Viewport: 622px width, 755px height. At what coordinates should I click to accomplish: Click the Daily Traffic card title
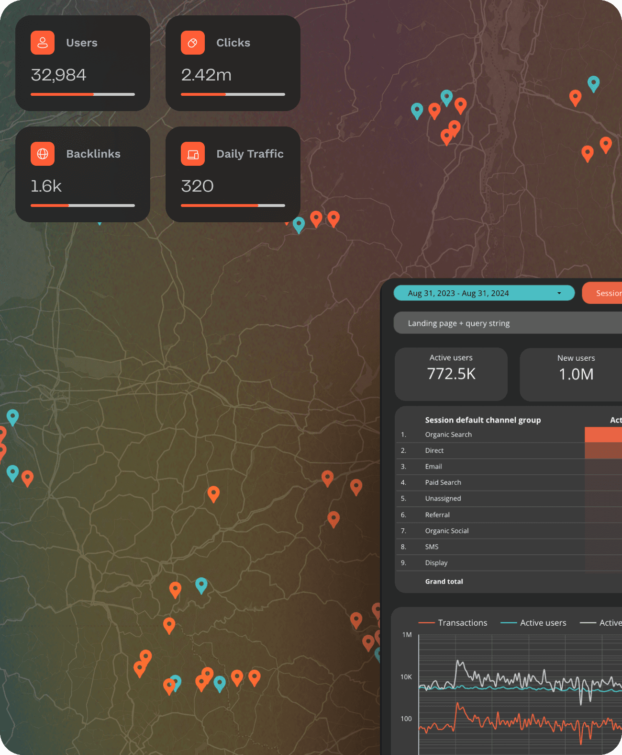point(250,154)
